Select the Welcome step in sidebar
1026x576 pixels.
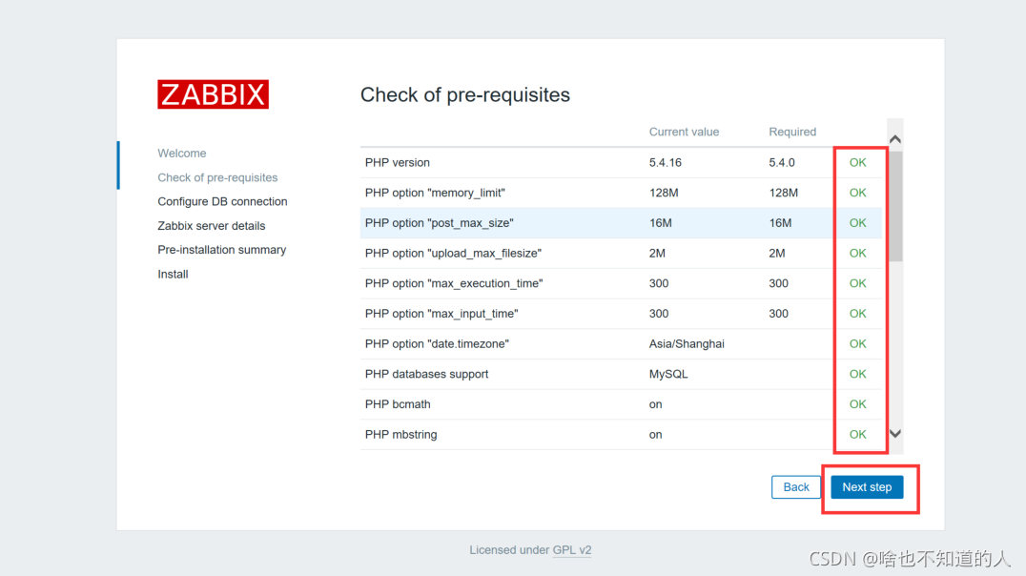click(182, 154)
